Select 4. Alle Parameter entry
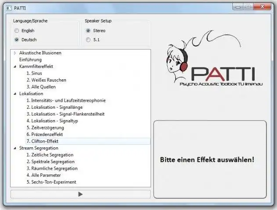The width and height of the screenshot is (277, 210). [x=43, y=175]
